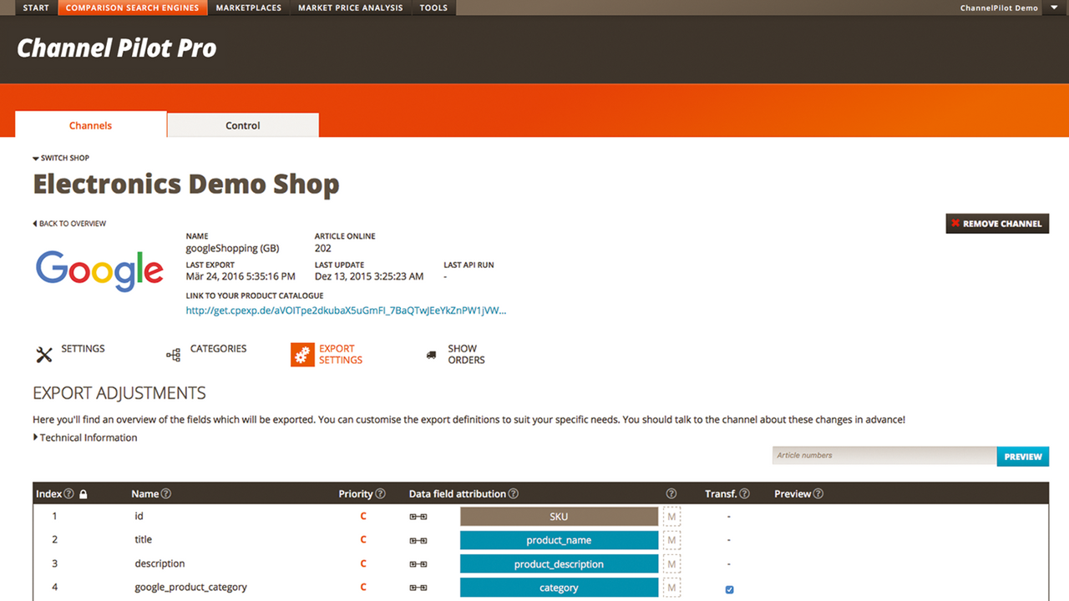
Task: Click the Article numbers input field
Action: [884, 456]
